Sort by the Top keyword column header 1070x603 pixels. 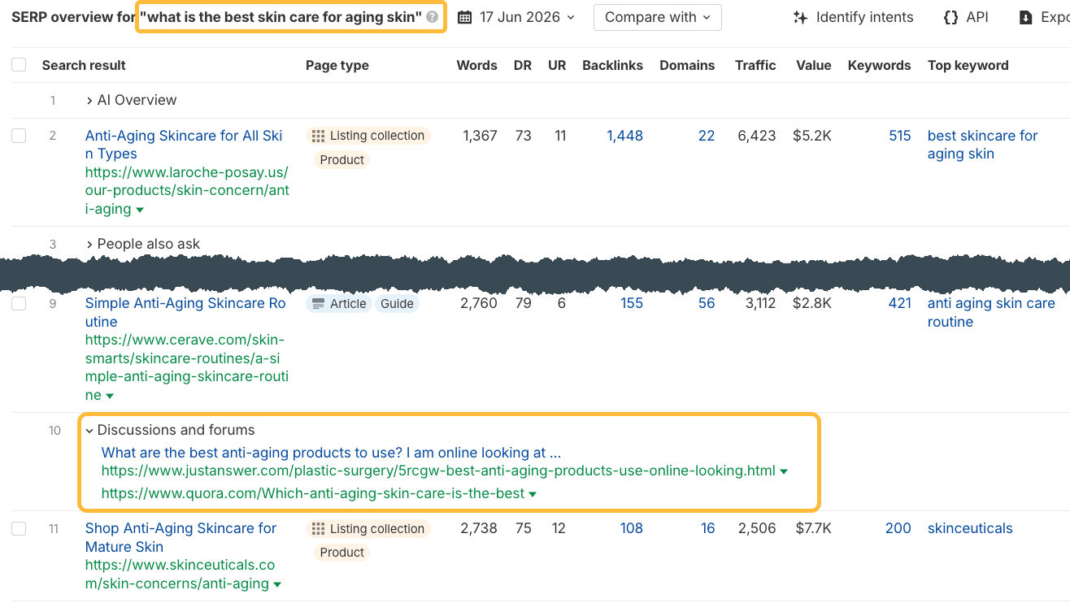click(x=968, y=66)
